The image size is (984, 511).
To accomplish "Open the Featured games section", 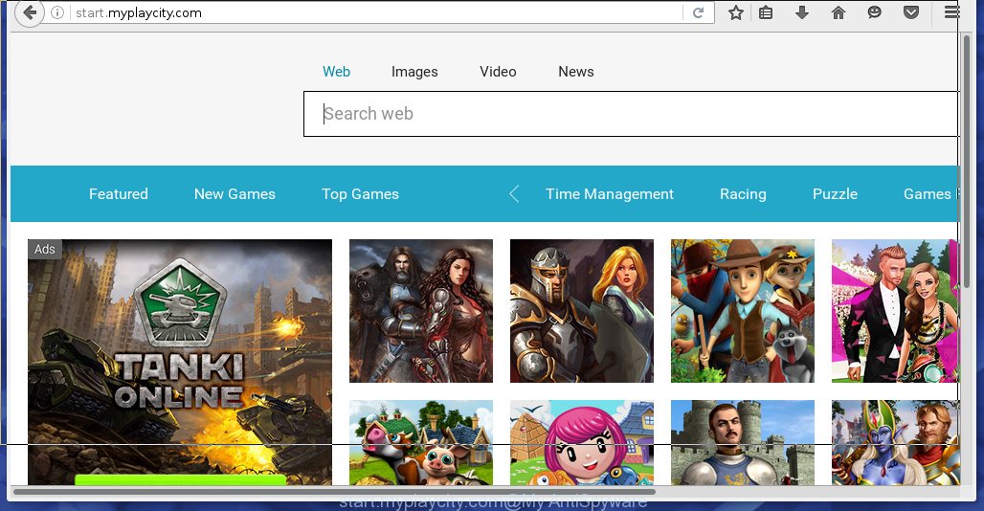I will (x=119, y=193).
